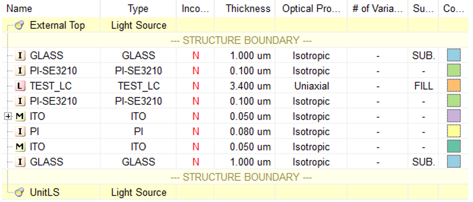Viewport: 473px width, 202px height.
Task: Toggle incoherent flag N for PI layer
Action: tap(195, 132)
